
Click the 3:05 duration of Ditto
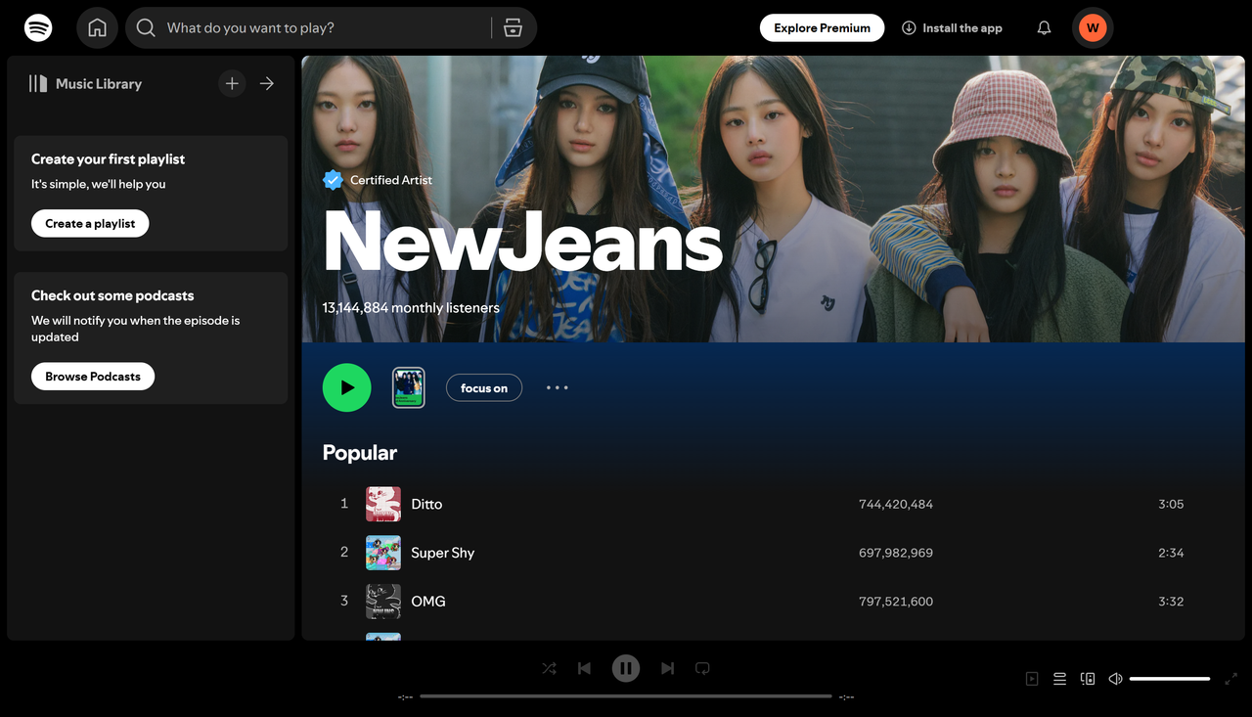point(1171,504)
